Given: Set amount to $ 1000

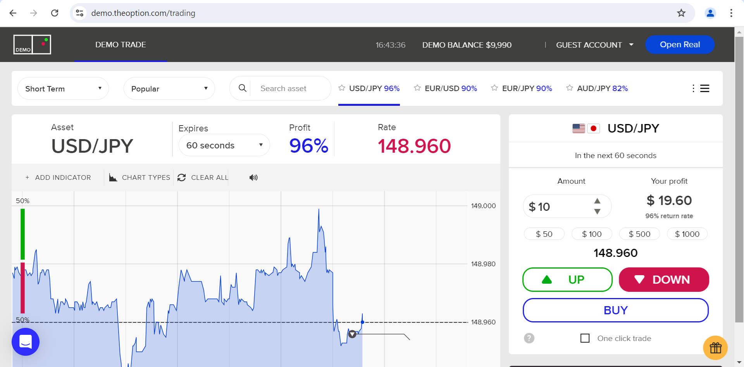Looking at the screenshot, I should click(687, 234).
